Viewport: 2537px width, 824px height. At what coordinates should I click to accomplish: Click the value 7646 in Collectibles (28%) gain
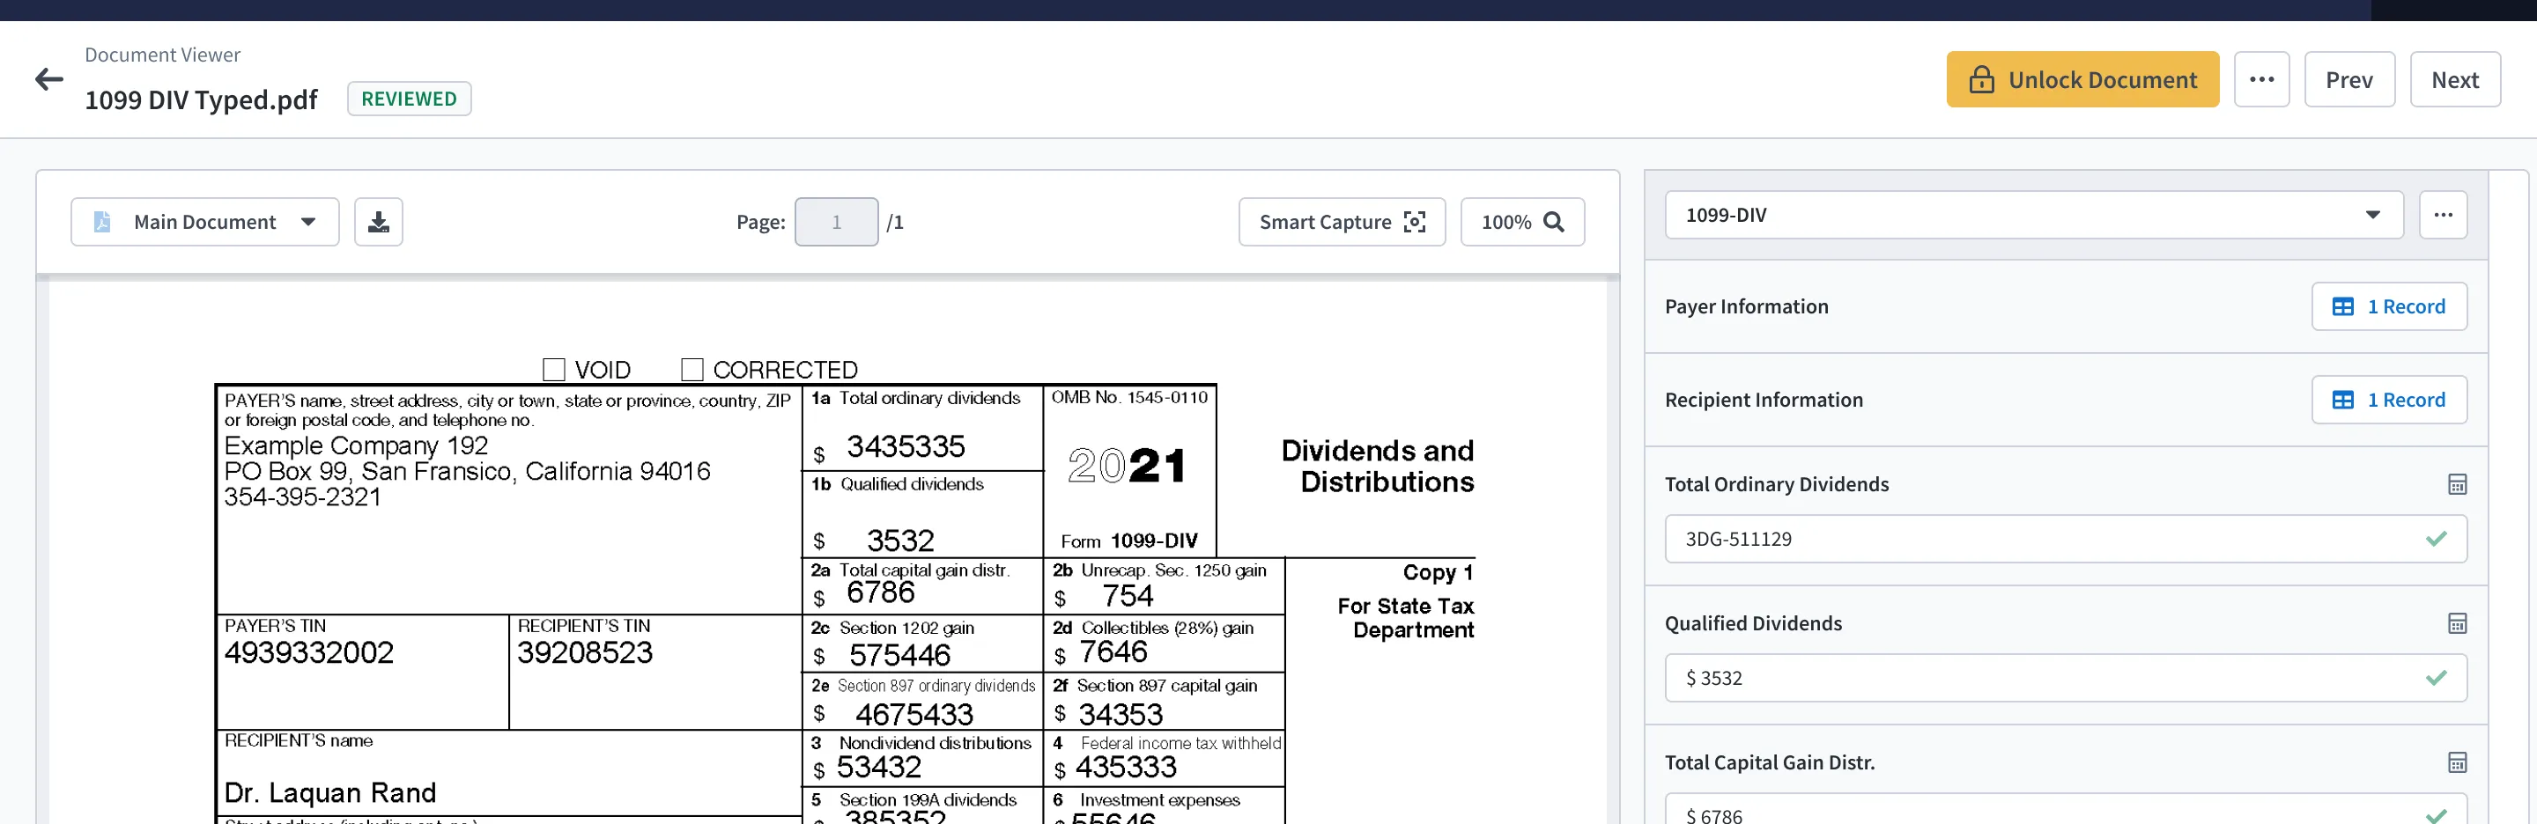[1113, 651]
